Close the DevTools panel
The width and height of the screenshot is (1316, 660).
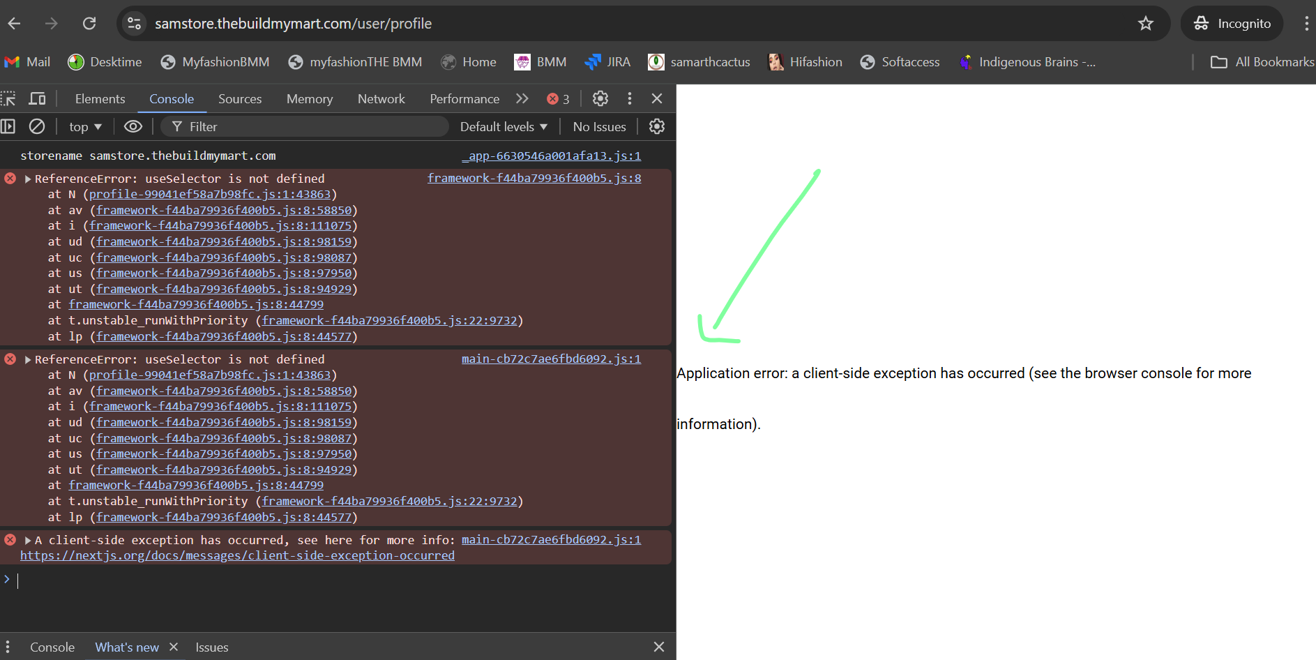[657, 99]
